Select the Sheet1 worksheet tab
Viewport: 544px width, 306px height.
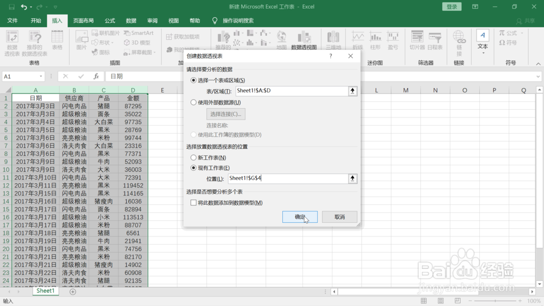click(46, 291)
